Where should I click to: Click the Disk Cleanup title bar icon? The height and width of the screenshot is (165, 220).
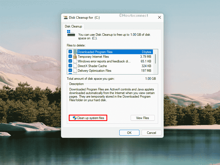pos(65,18)
